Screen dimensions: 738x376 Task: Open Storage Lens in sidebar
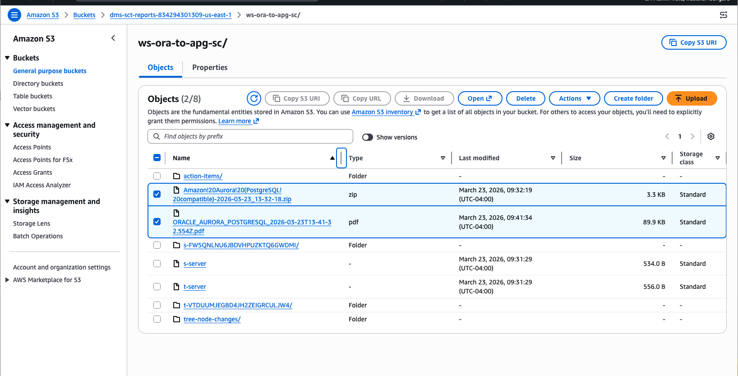32,223
